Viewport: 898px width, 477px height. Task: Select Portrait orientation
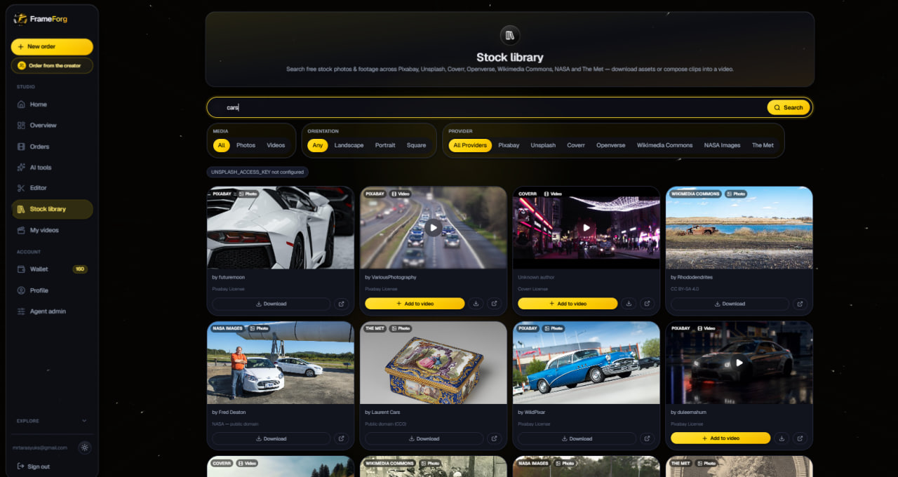click(385, 145)
